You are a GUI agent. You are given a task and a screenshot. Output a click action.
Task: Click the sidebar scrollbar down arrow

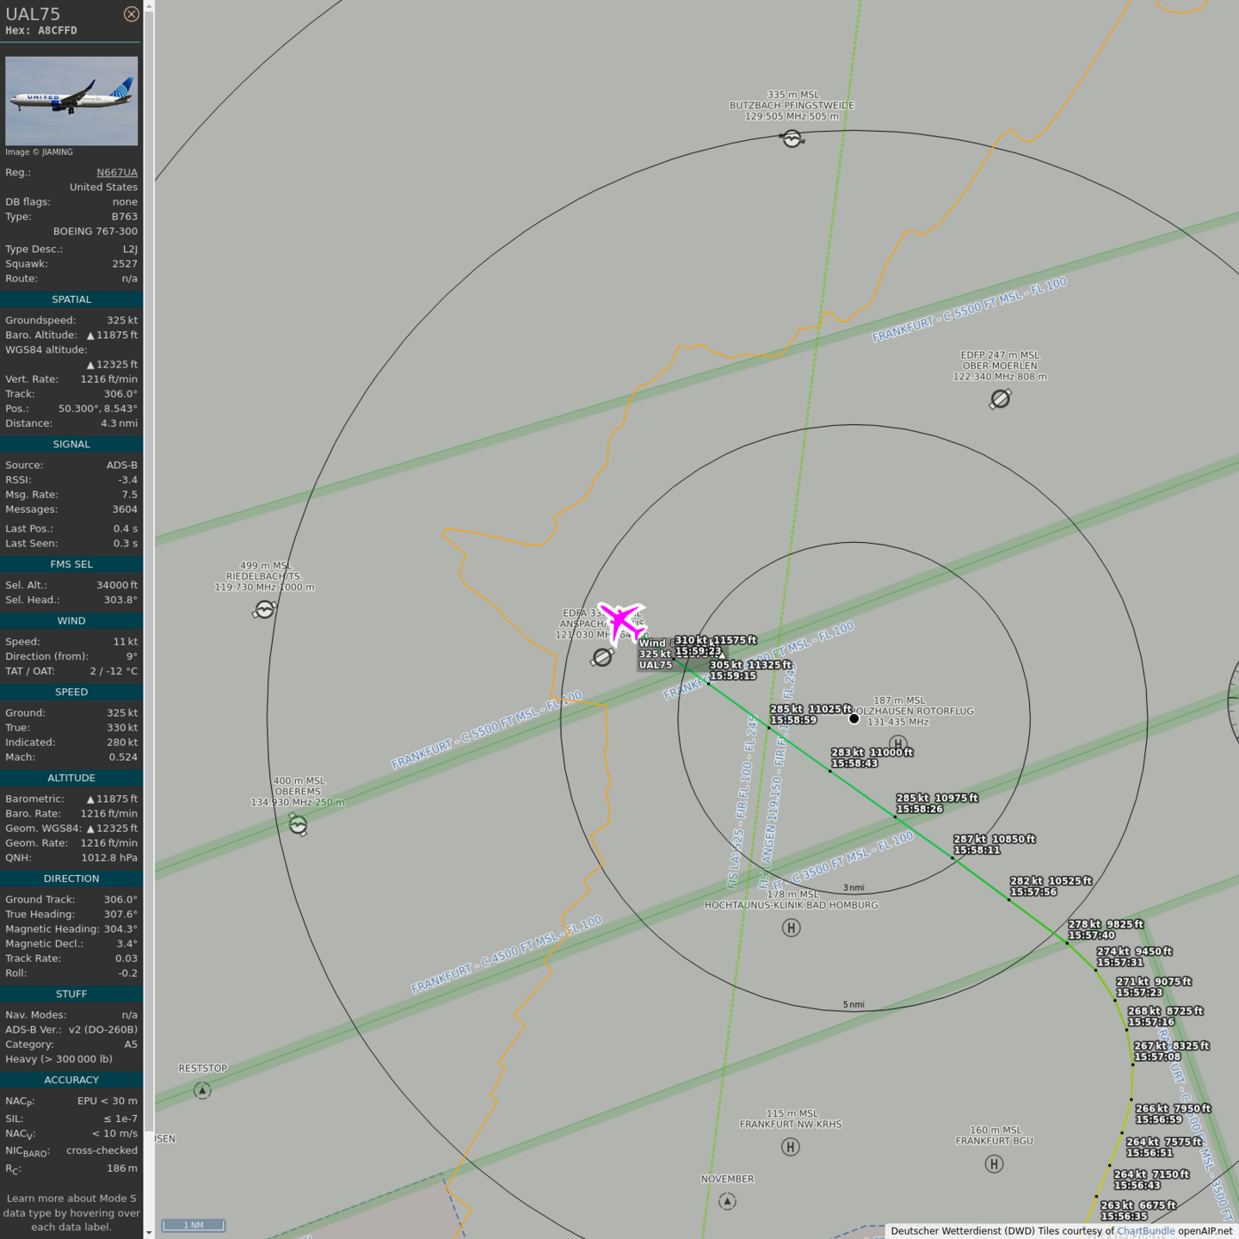coord(149,1232)
